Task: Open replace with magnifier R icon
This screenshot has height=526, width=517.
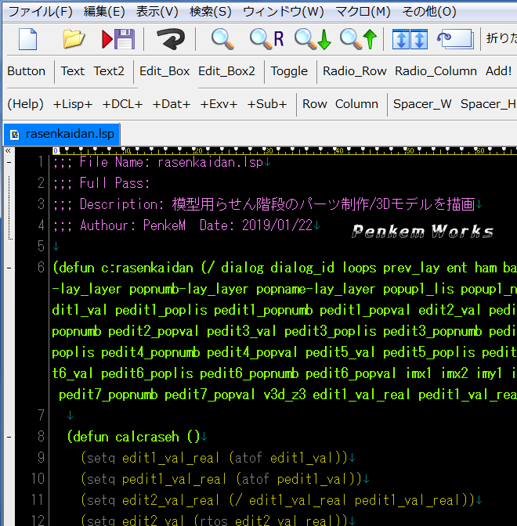Action: [267, 39]
